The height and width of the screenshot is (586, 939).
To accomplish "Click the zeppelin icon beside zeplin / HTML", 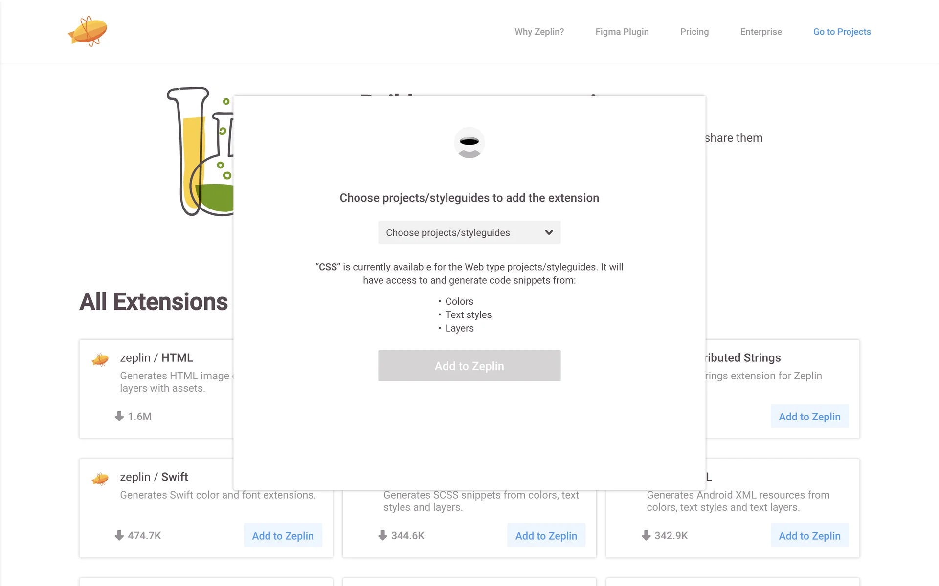I will pyautogui.click(x=100, y=360).
